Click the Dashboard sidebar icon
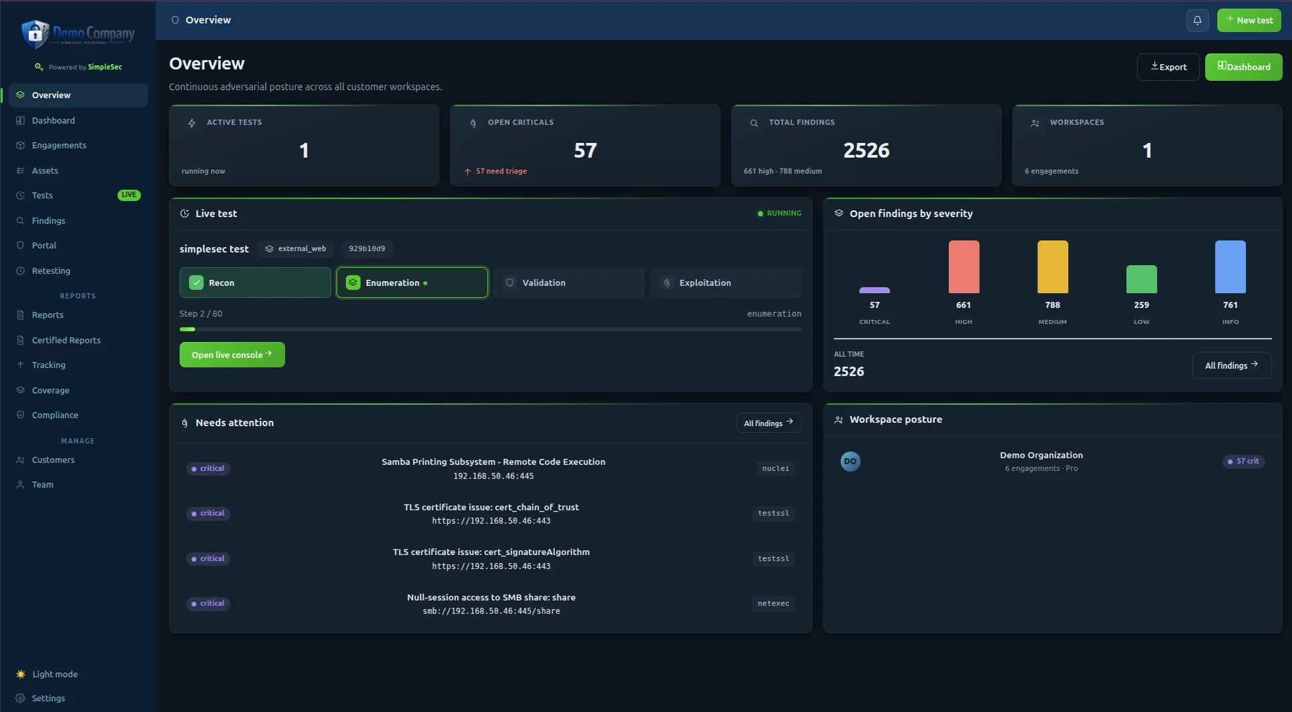The image size is (1292, 712). [x=20, y=120]
